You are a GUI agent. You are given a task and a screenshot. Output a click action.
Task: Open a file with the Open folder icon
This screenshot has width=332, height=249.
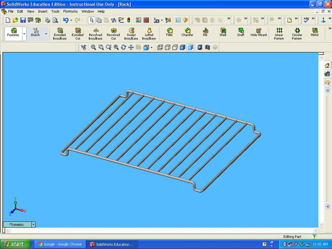[x=15, y=20]
